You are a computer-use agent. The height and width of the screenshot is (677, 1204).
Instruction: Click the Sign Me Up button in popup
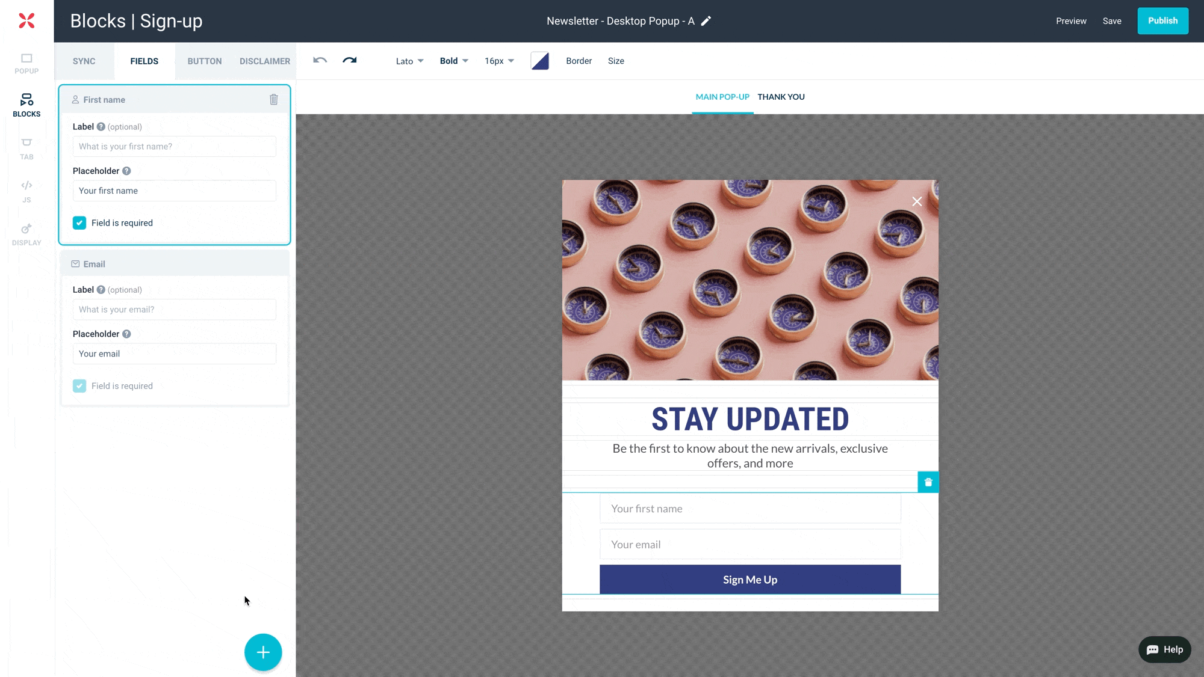pos(750,580)
